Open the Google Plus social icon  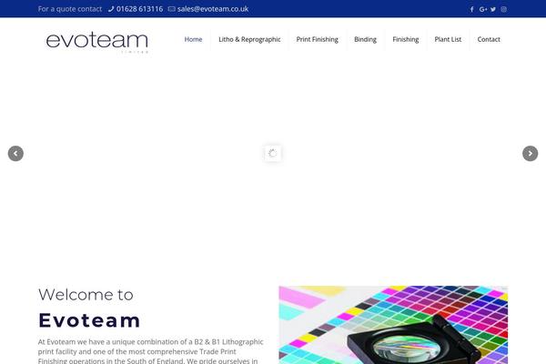[x=482, y=9]
